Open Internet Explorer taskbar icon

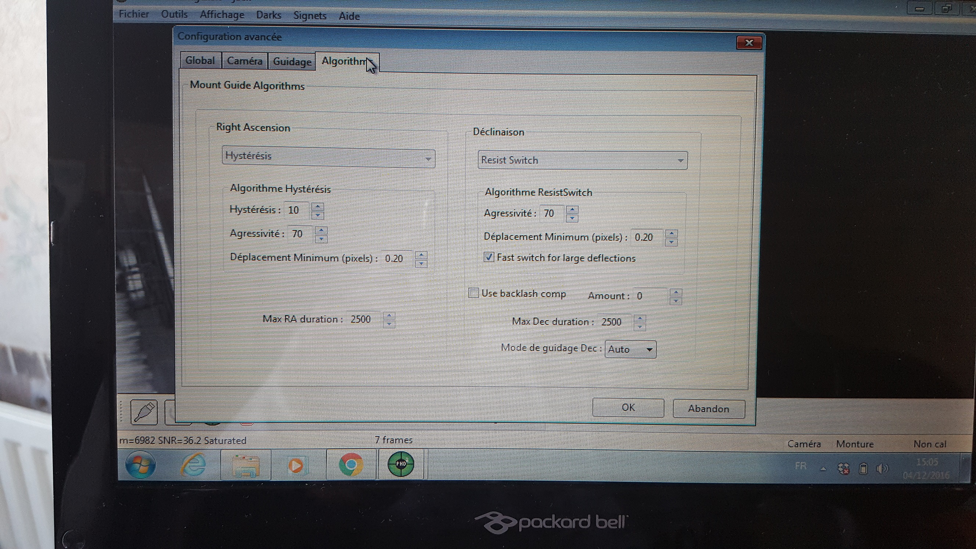point(194,464)
